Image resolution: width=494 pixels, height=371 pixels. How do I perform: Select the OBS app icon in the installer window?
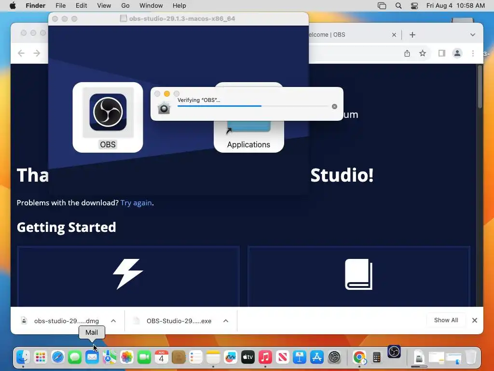point(108,113)
